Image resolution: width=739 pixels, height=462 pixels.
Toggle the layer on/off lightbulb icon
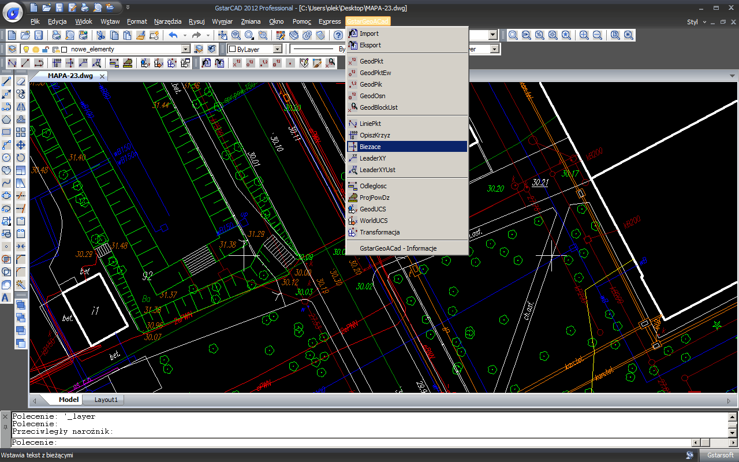(26, 49)
